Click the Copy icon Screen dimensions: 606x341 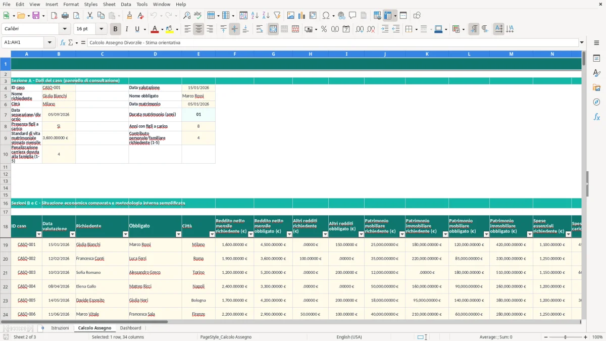pos(100,16)
